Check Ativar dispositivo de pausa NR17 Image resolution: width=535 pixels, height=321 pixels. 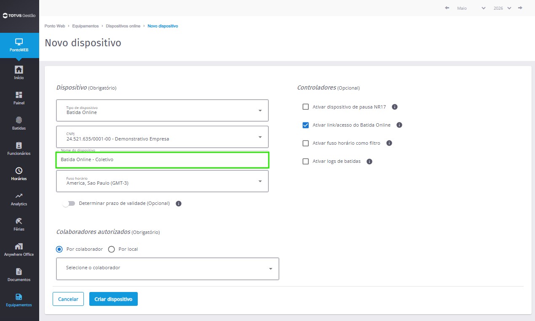point(306,107)
